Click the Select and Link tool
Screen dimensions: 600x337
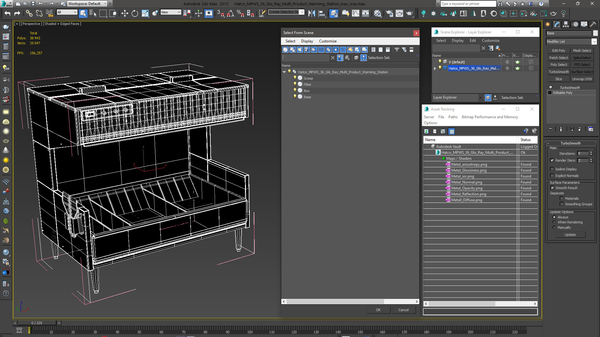[x=29, y=13]
